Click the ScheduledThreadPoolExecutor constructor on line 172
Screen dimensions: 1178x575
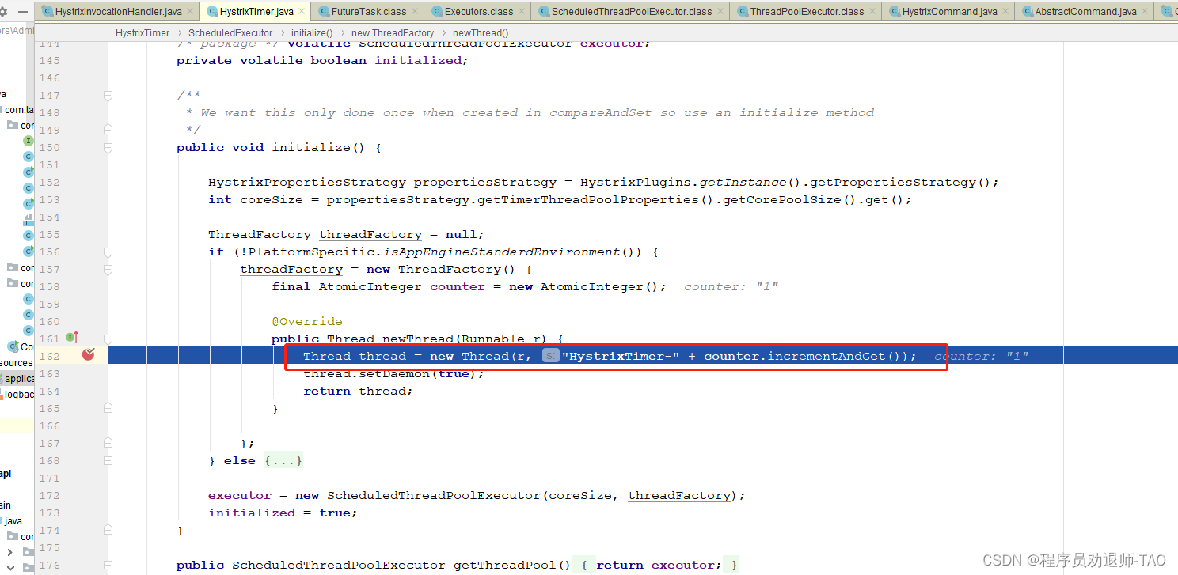433,496
